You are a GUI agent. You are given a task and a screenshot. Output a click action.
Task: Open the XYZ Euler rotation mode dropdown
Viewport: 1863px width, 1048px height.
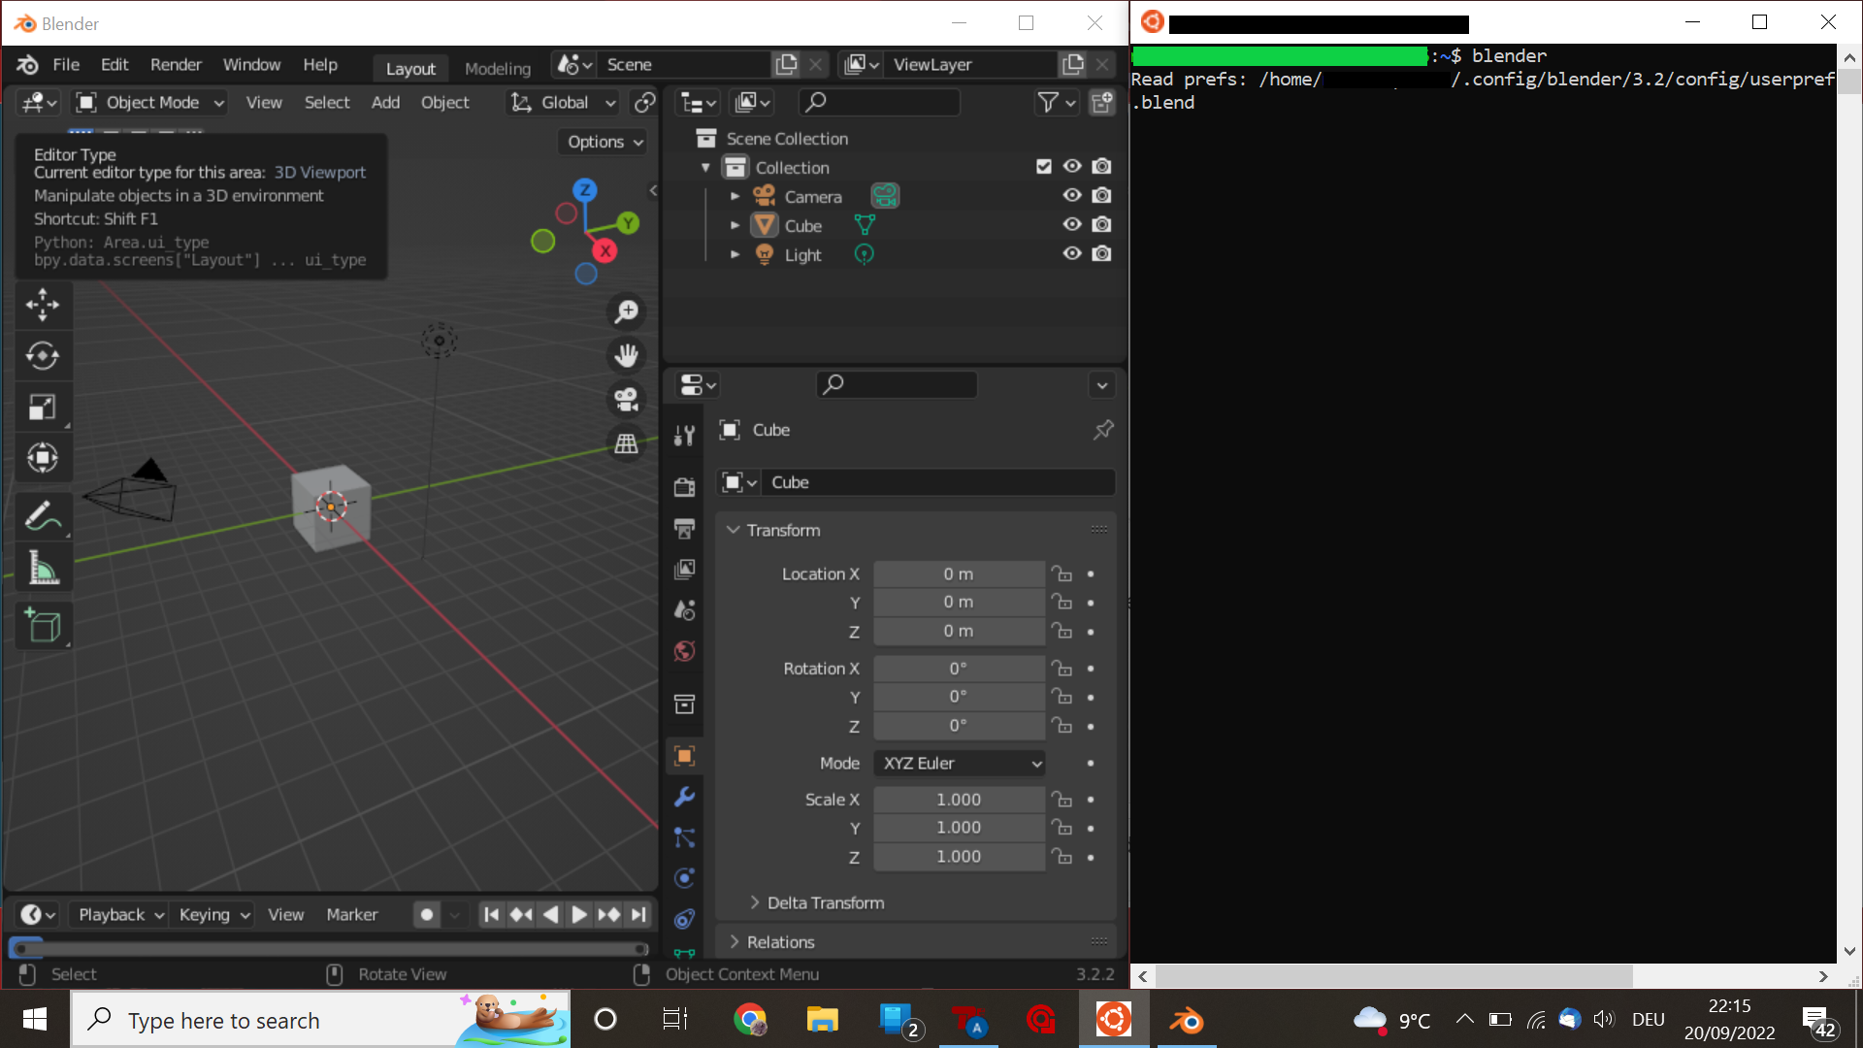click(960, 764)
